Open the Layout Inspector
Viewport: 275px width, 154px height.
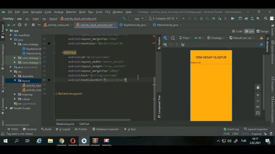(256, 129)
